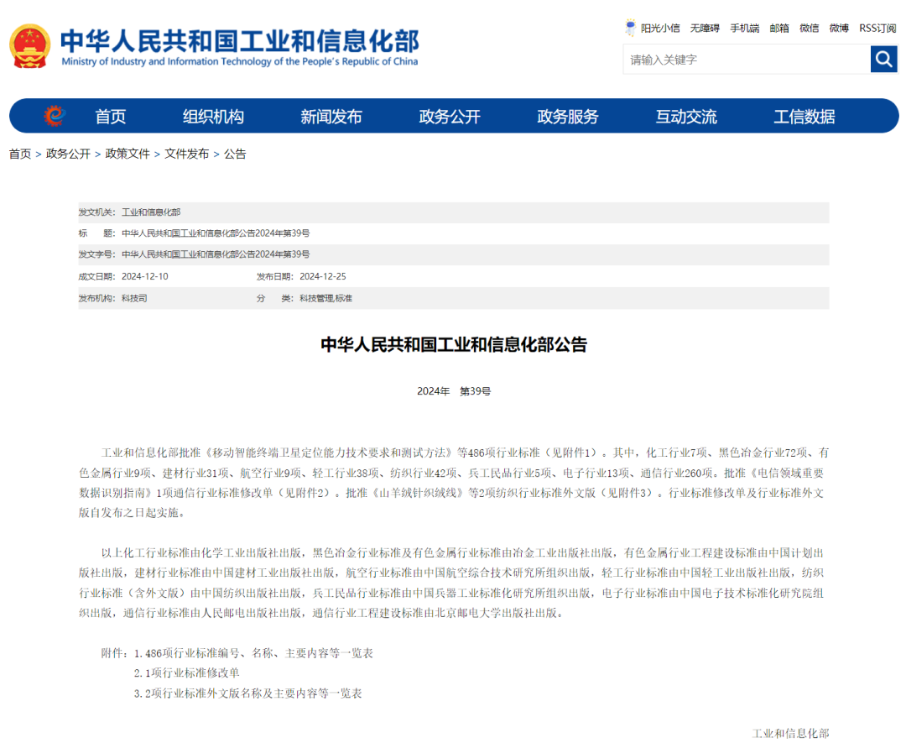Viewport: 906px width, 743px height.
Task: Open the 无障碍 accessibility link
Action: click(x=705, y=28)
